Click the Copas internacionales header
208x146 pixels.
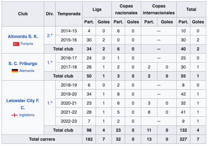click(x=159, y=10)
